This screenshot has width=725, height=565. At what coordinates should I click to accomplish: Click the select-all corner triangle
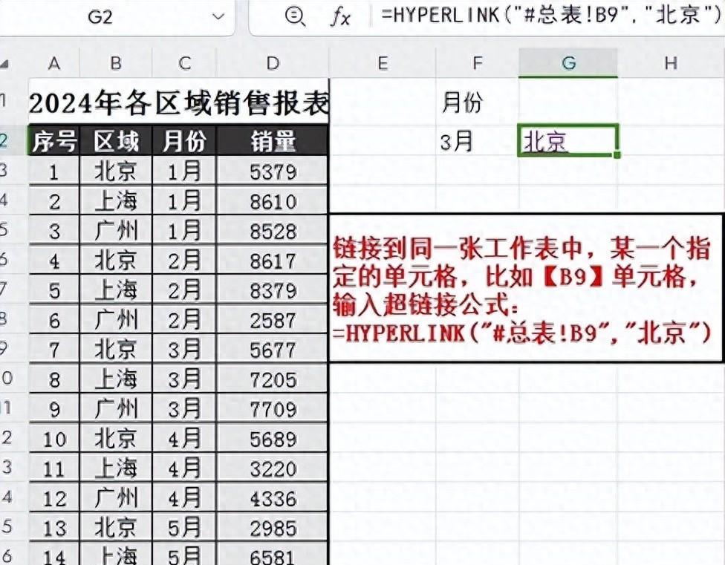[4, 64]
